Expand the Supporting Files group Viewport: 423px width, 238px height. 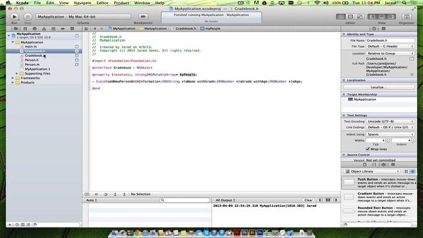tap(17, 73)
